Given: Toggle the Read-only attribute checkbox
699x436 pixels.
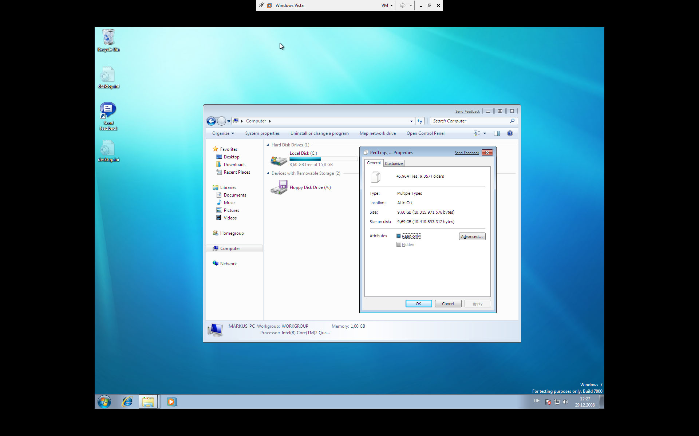Looking at the screenshot, I should click(399, 236).
